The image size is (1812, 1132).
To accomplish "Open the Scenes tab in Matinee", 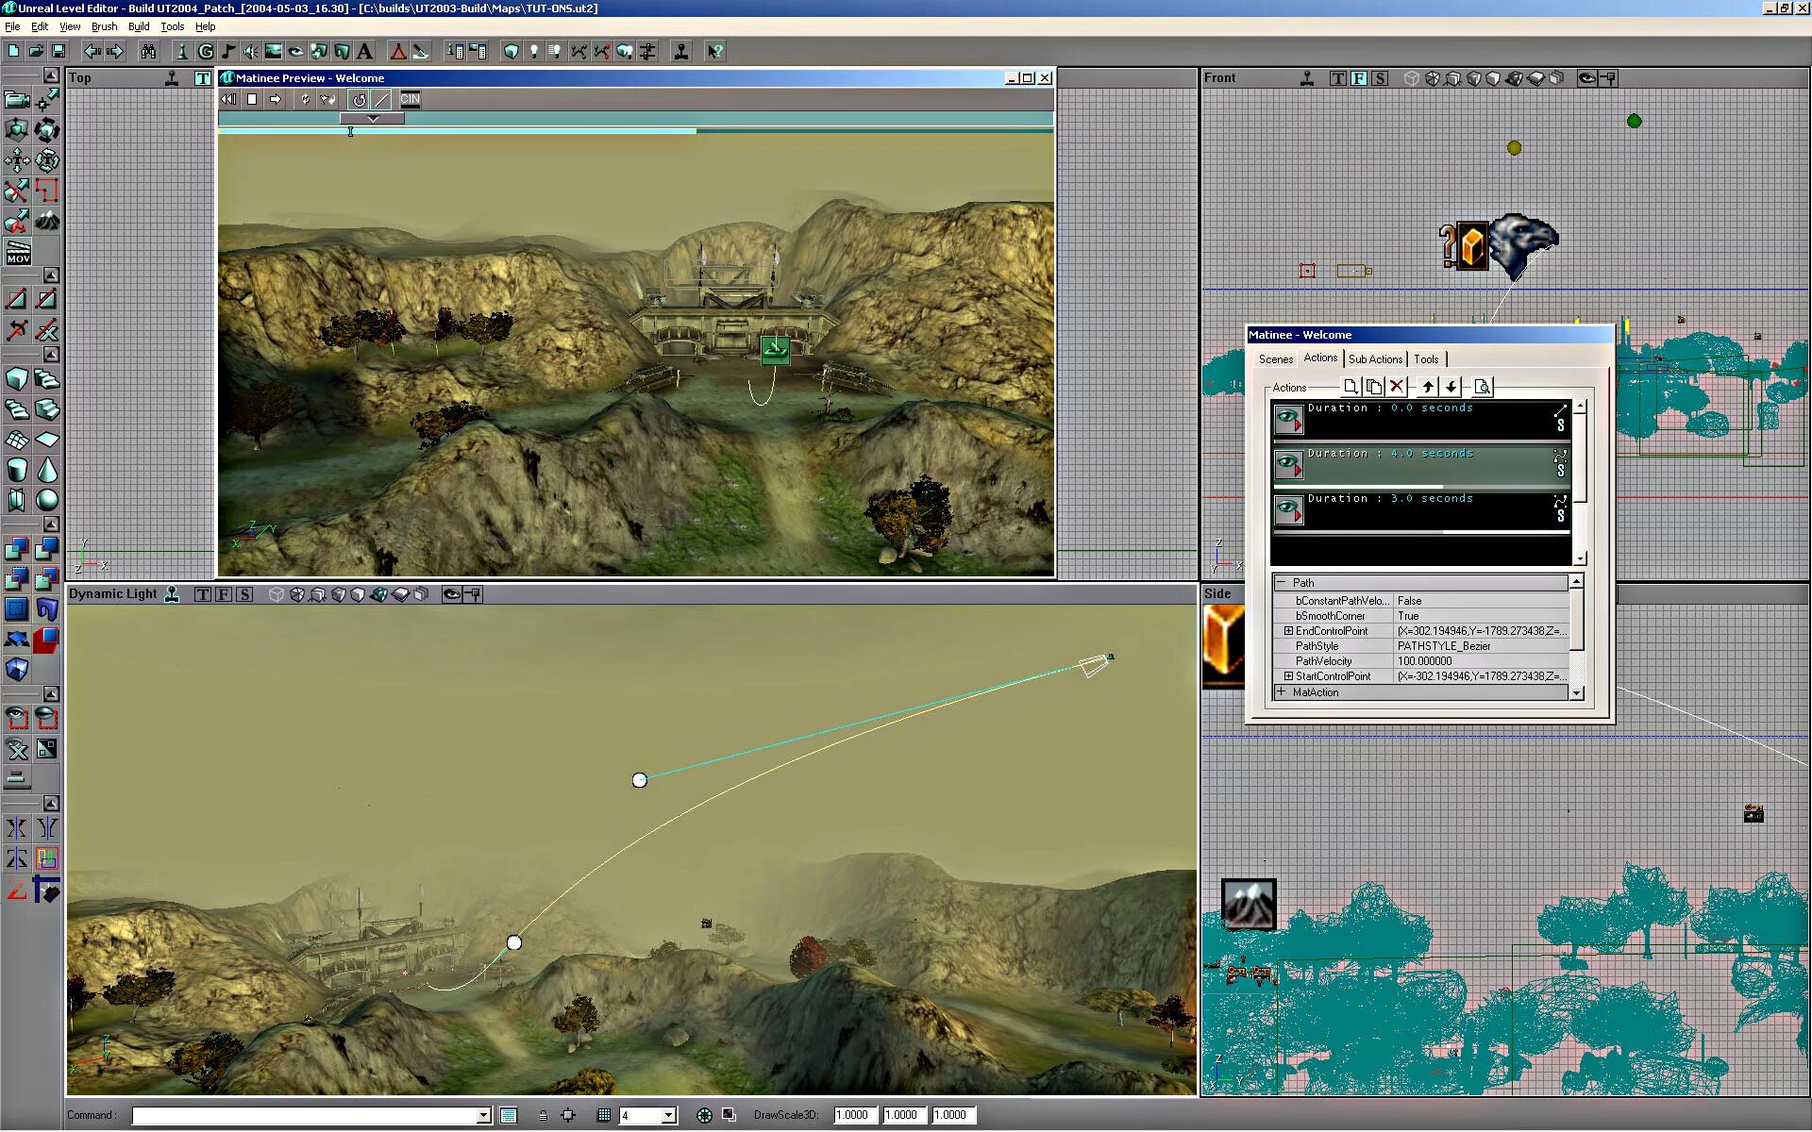I will pyautogui.click(x=1277, y=358).
